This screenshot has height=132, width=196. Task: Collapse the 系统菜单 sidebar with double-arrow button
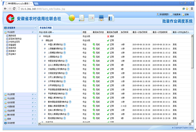coord(35,28)
